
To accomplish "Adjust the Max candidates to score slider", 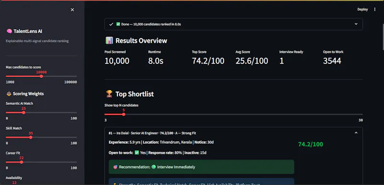I will point(41,76).
